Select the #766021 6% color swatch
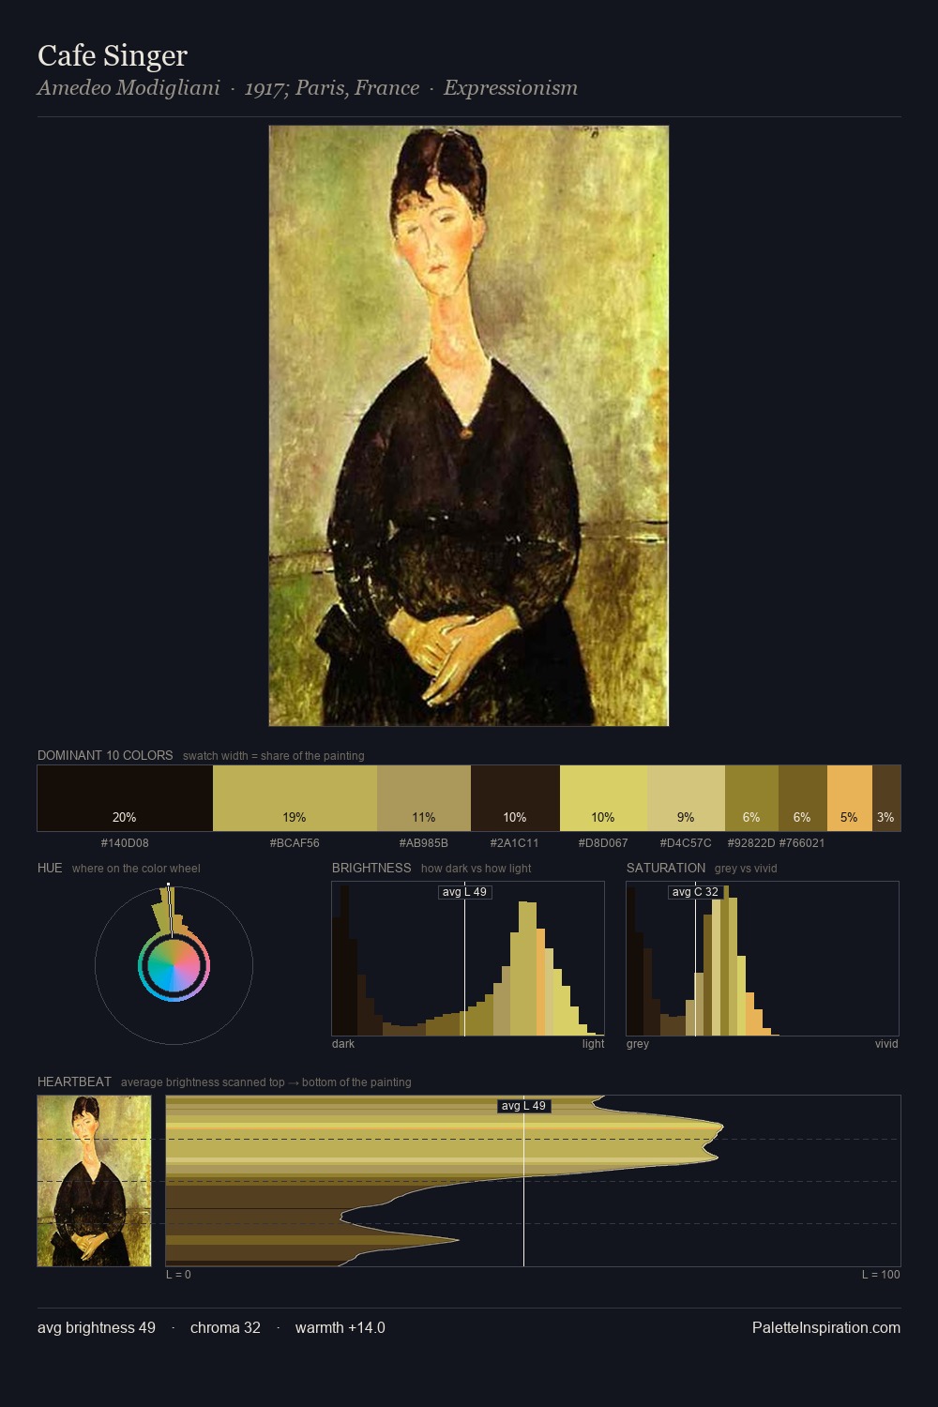 [802, 798]
